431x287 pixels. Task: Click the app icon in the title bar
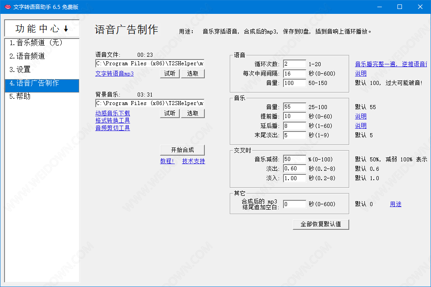pyautogui.click(x=8, y=7)
